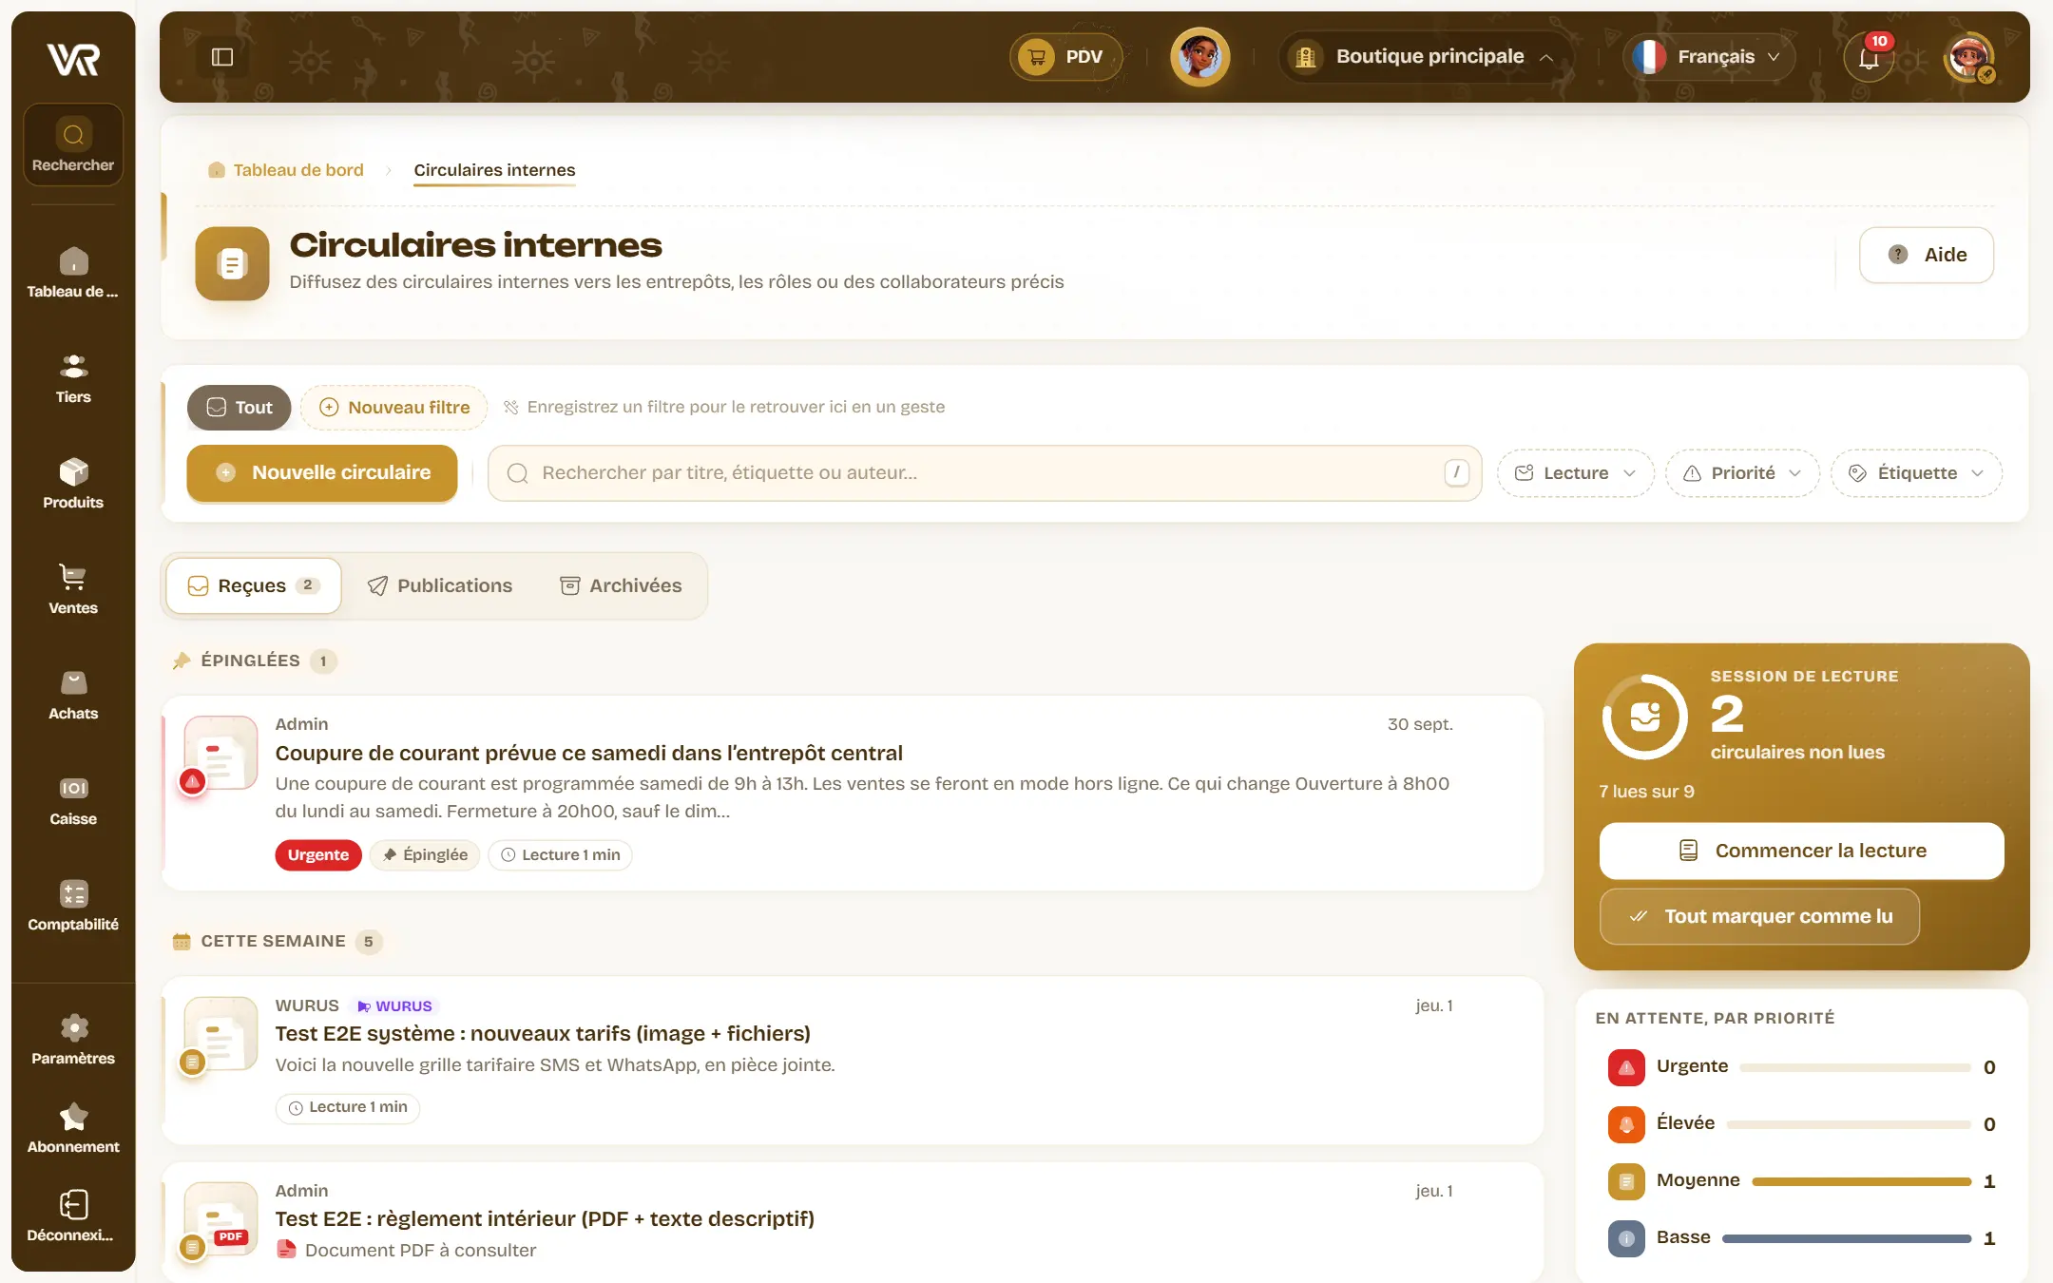Open the Caisse sidebar section
This screenshot has width=2053, height=1283.
pyautogui.click(x=73, y=800)
